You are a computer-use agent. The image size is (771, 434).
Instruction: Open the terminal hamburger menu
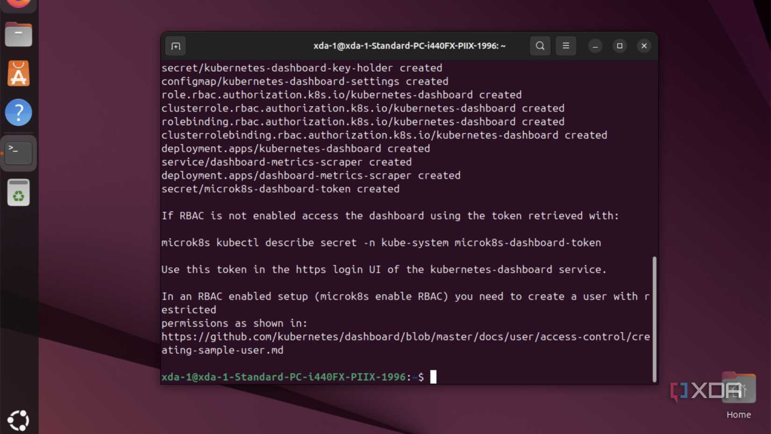[566, 46]
